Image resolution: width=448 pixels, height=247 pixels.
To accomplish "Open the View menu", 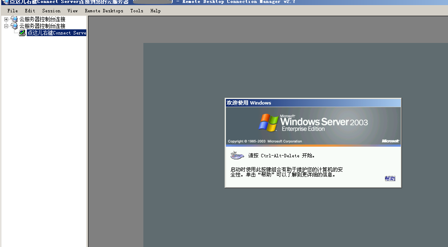I will tap(73, 11).
